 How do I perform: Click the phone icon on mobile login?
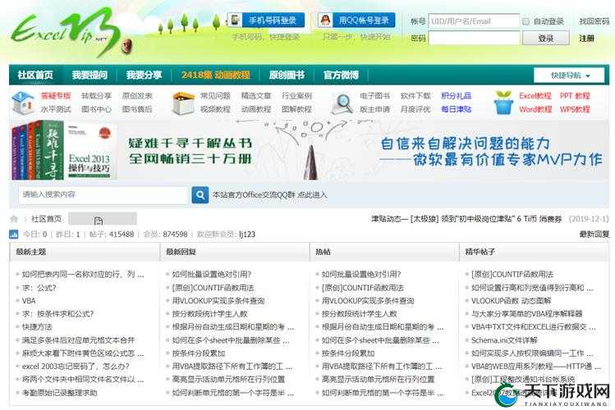click(236, 20)
